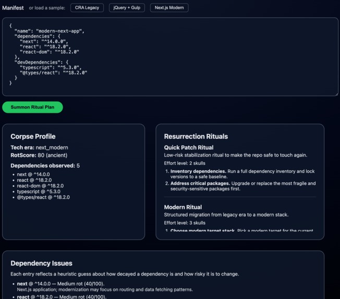This screenshot has height=299, width=340.
Task: Click 'Each entry reflects a heuristic guess' text
Action: tap(125, 274)
